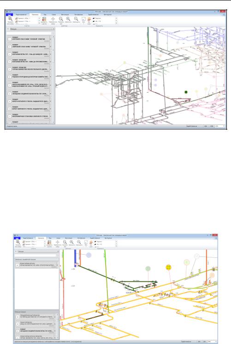Click All Layers stack icon in yellow-scheme window
Viewport: 231px width, 344px height.
[x=91, y=242]
